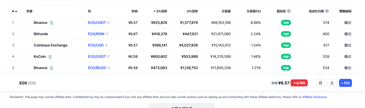Sort by 交易量 column header

[226, 11]
